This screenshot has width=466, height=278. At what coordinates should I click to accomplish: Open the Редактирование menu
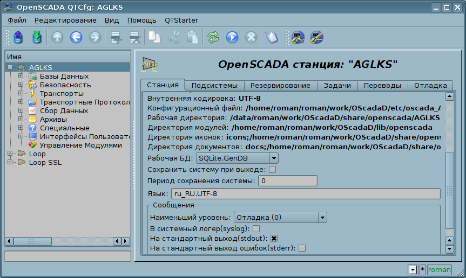click(x=65, y=20)
